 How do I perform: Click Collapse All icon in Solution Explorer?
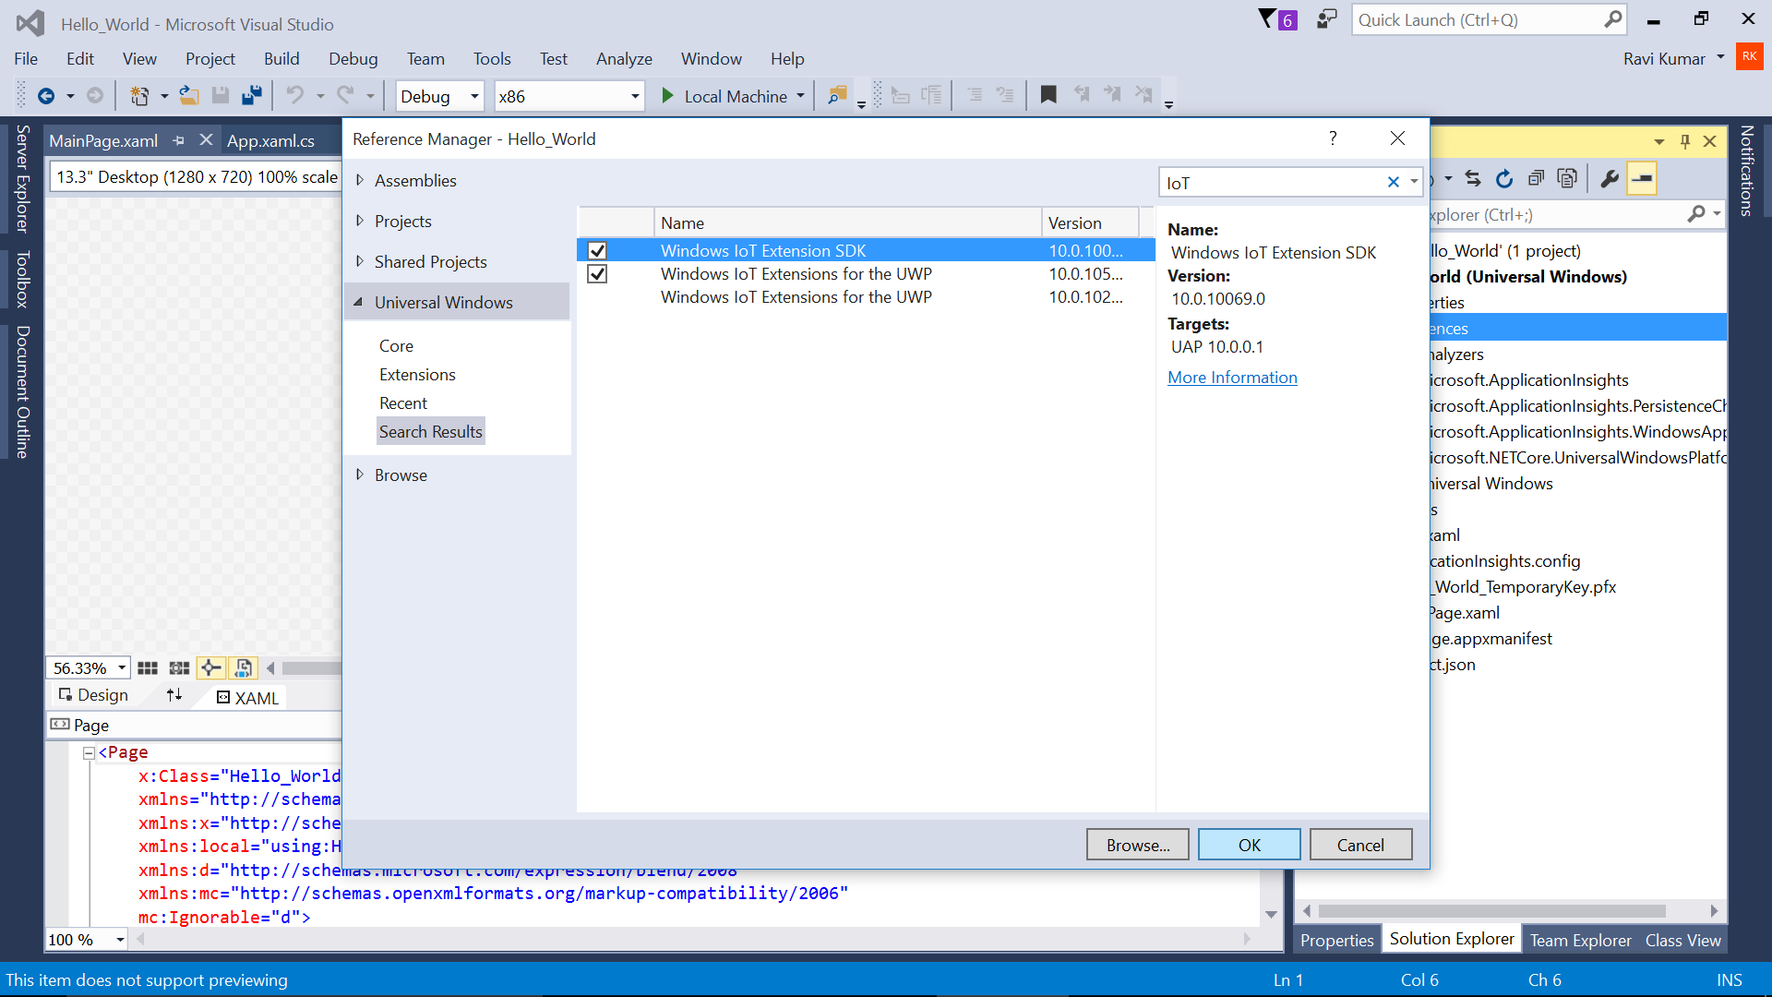1536,178
